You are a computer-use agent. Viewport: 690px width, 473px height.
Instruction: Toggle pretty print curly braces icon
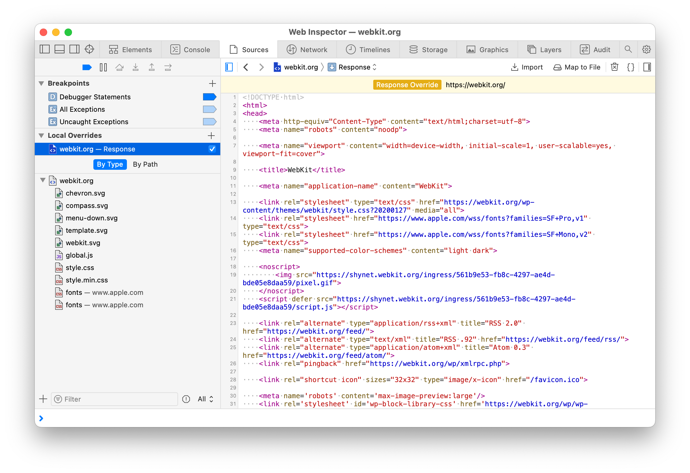click(631, 67)
